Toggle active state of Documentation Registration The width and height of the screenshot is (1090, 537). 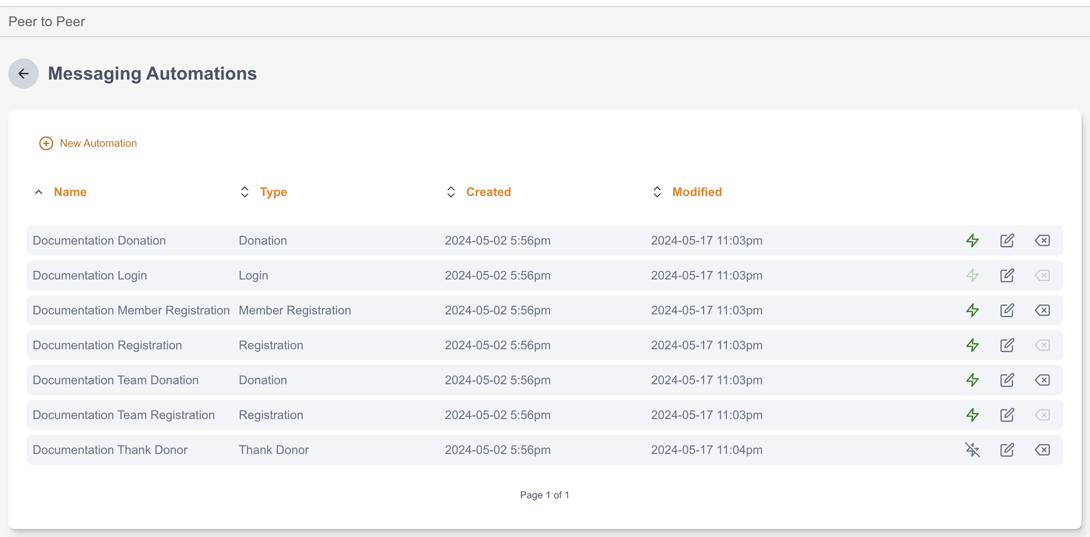973,345
